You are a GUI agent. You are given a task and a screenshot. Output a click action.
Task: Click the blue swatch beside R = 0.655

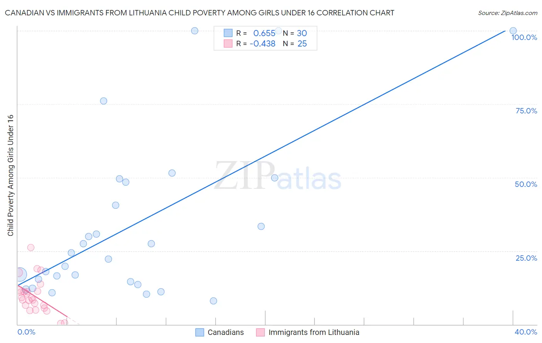point(228,33)
